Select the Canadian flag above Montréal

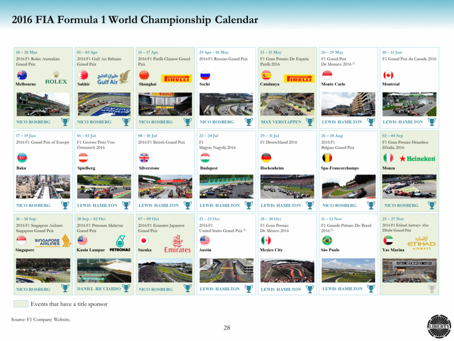[x=388, y=76]
